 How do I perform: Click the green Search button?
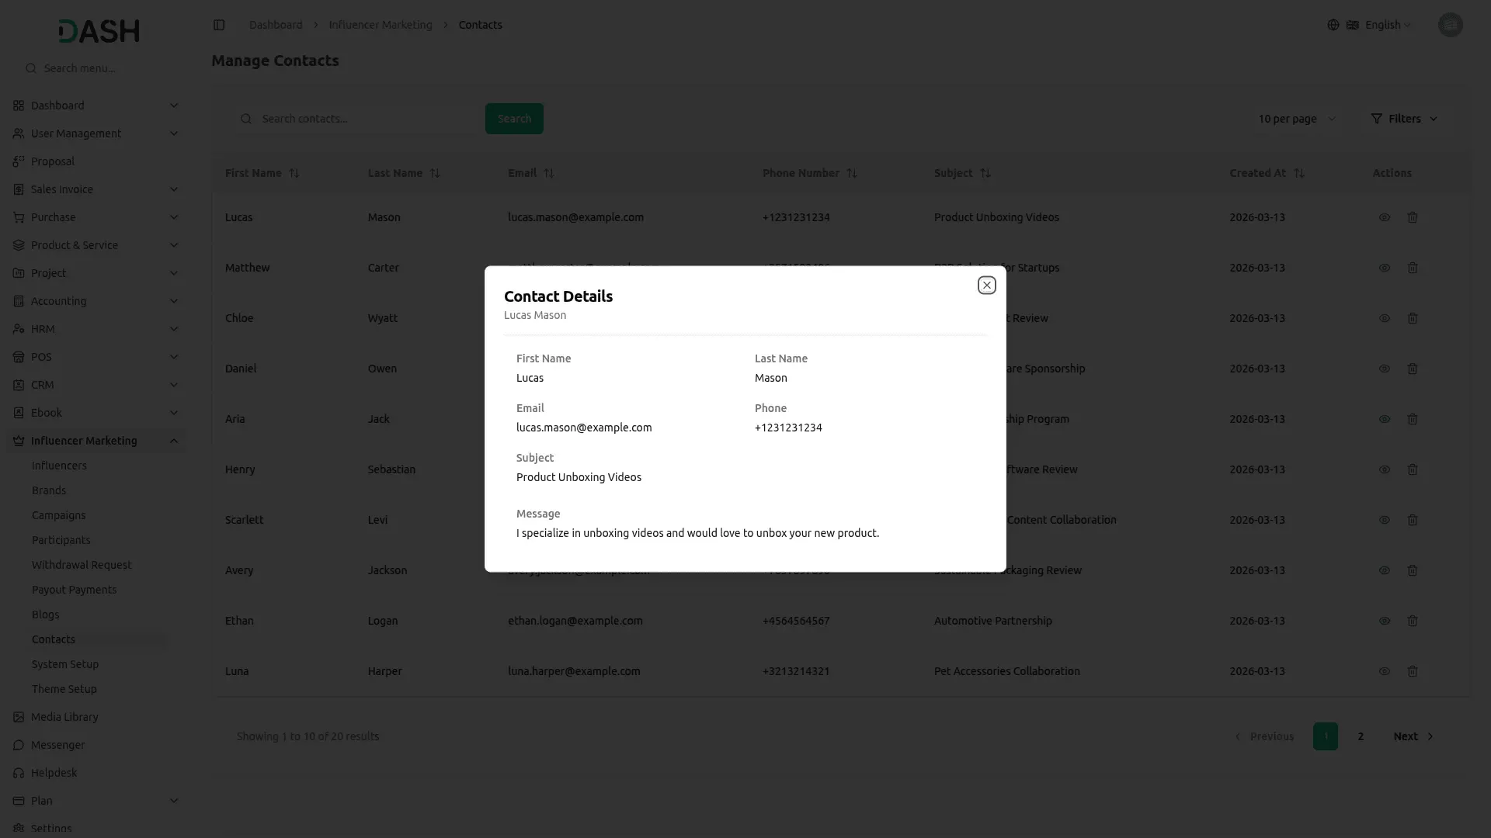514,119
